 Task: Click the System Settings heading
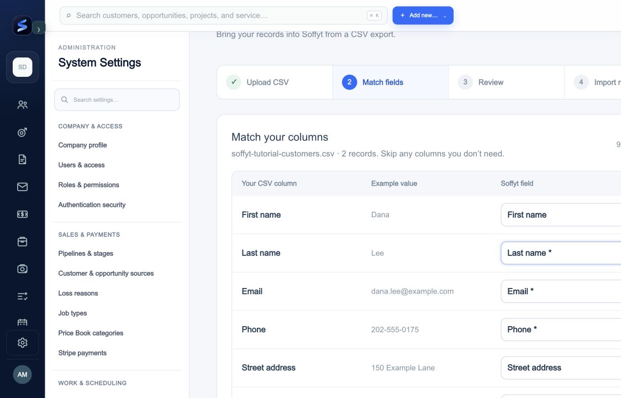coord(99,62)
